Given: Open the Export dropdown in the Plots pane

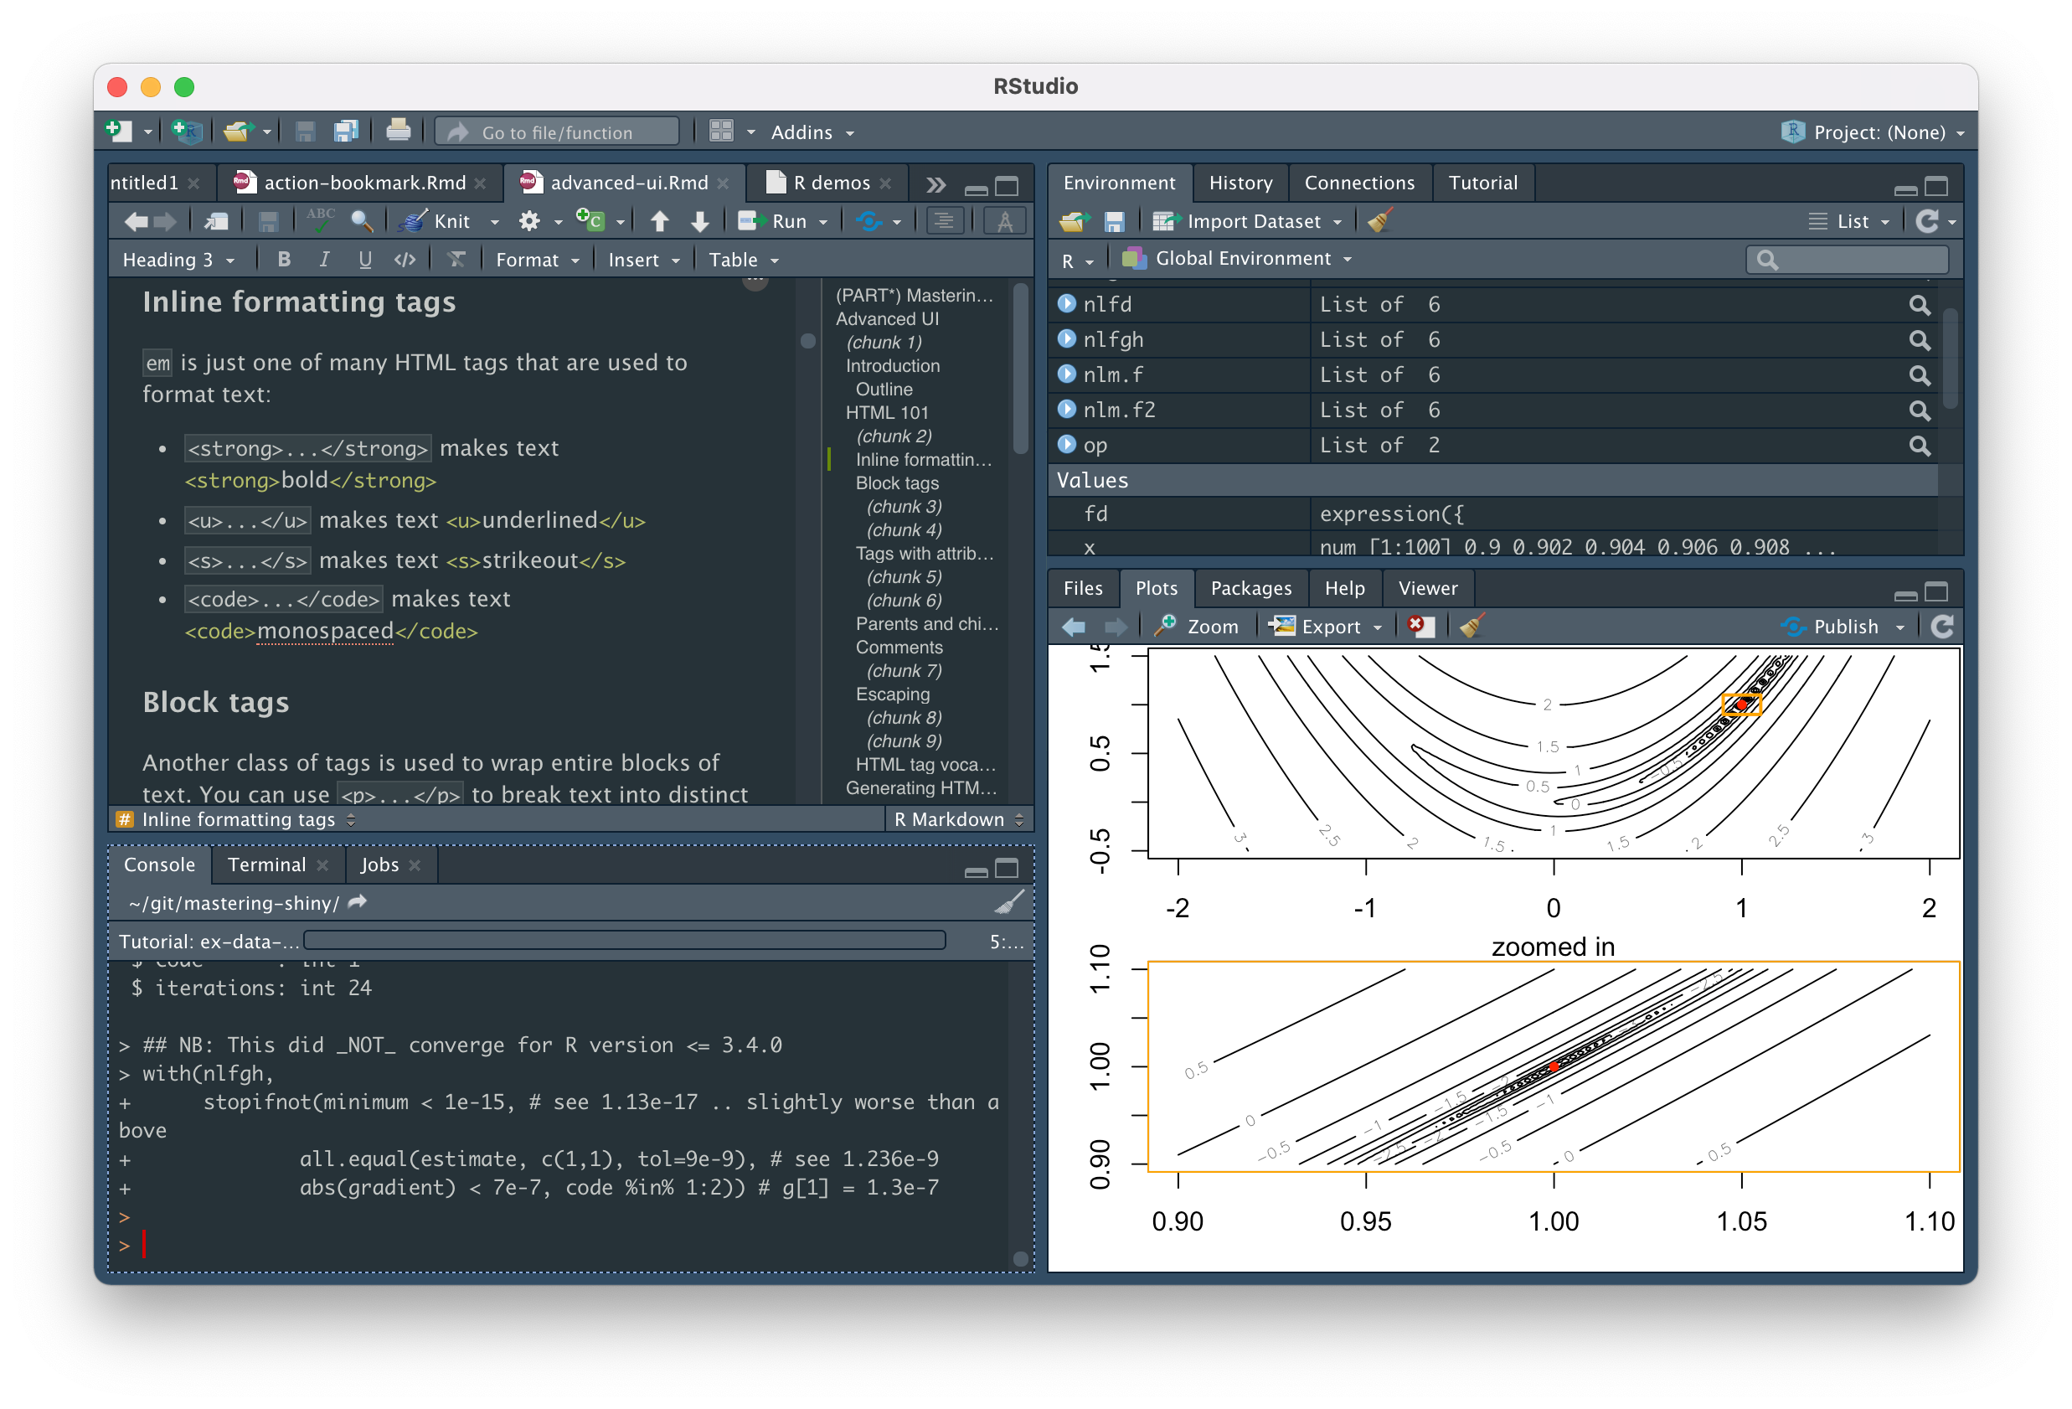Looking at the screenshot, I should (1326, 625).
